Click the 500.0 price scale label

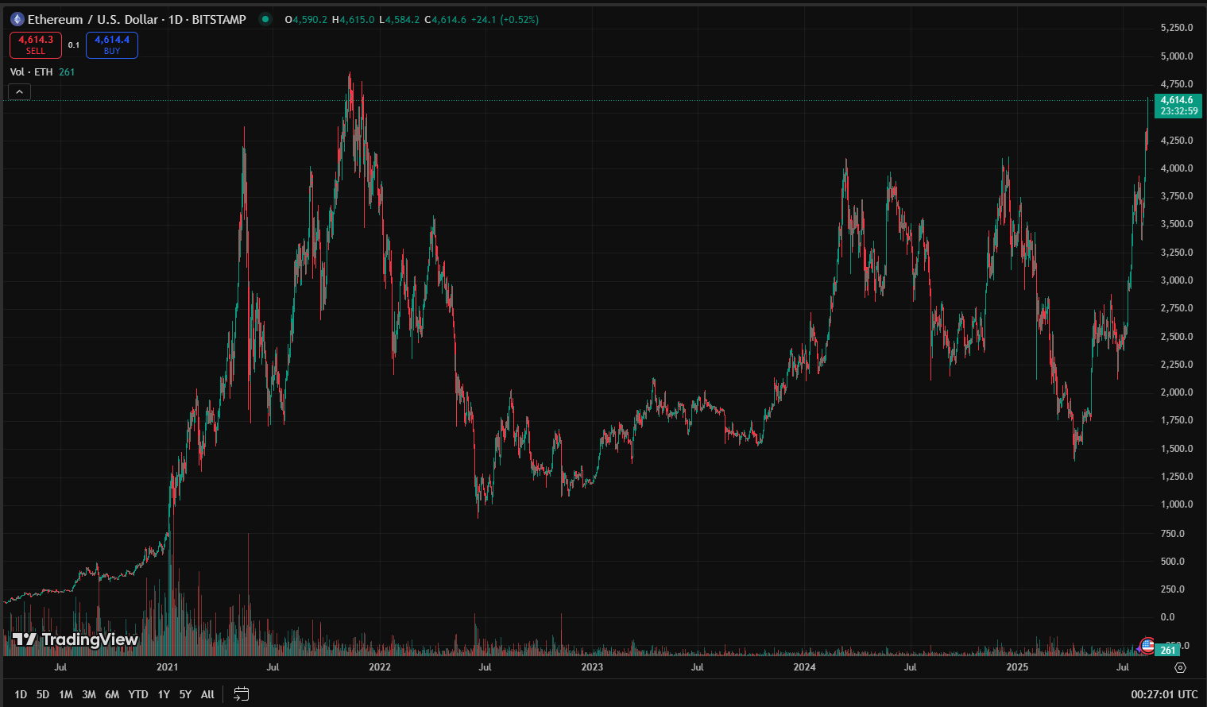click(x=1173, y=562)
